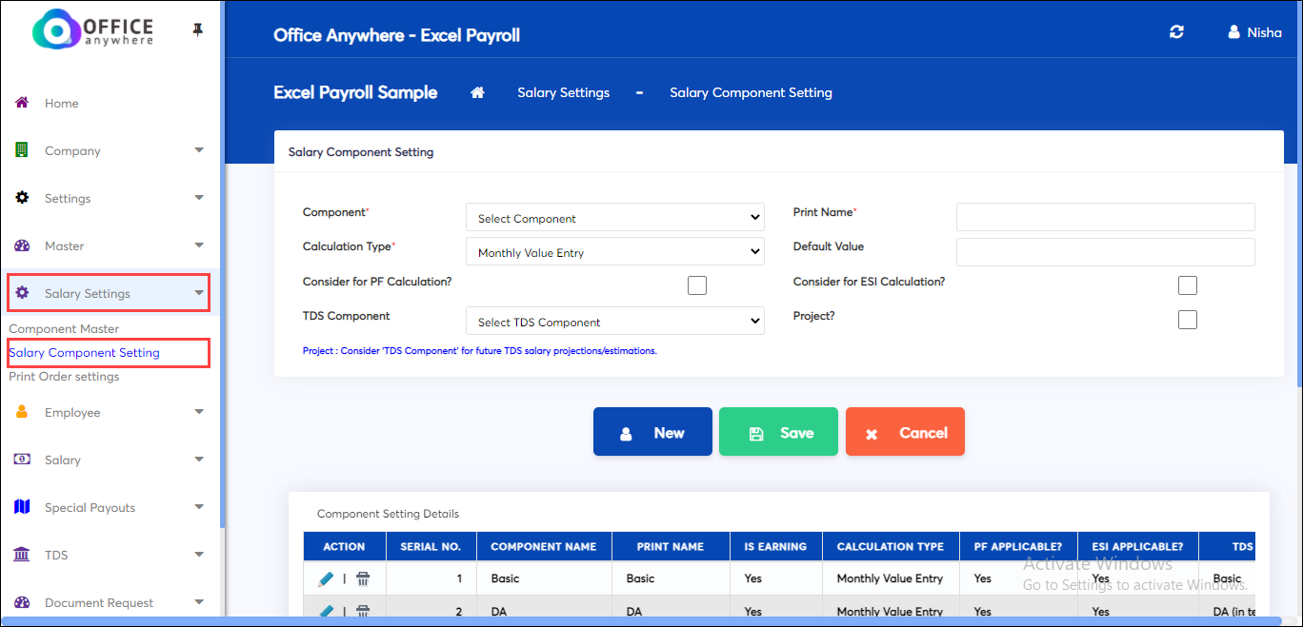Image resolution: width=1303 pixels, height=627 pixels.
Task: Click the Document Request icon
Action: [x=22, y=602]
